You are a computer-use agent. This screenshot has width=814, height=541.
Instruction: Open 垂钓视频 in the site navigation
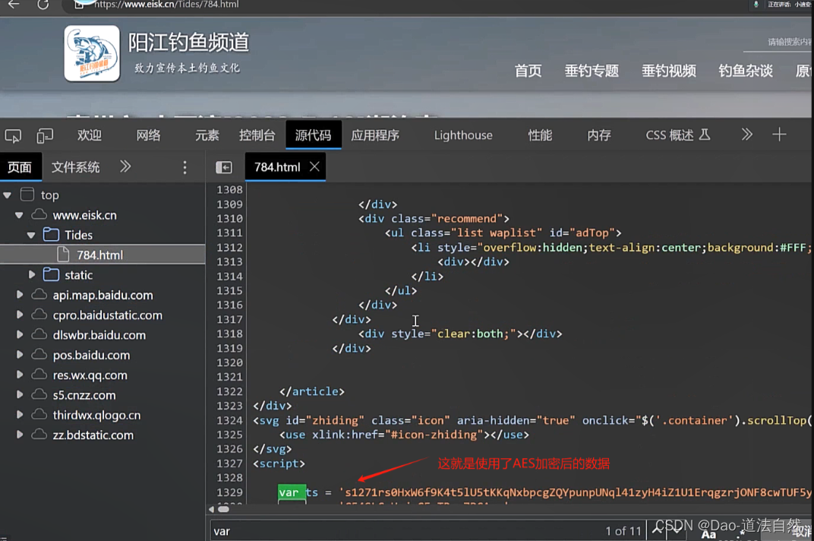coord(668,71)
